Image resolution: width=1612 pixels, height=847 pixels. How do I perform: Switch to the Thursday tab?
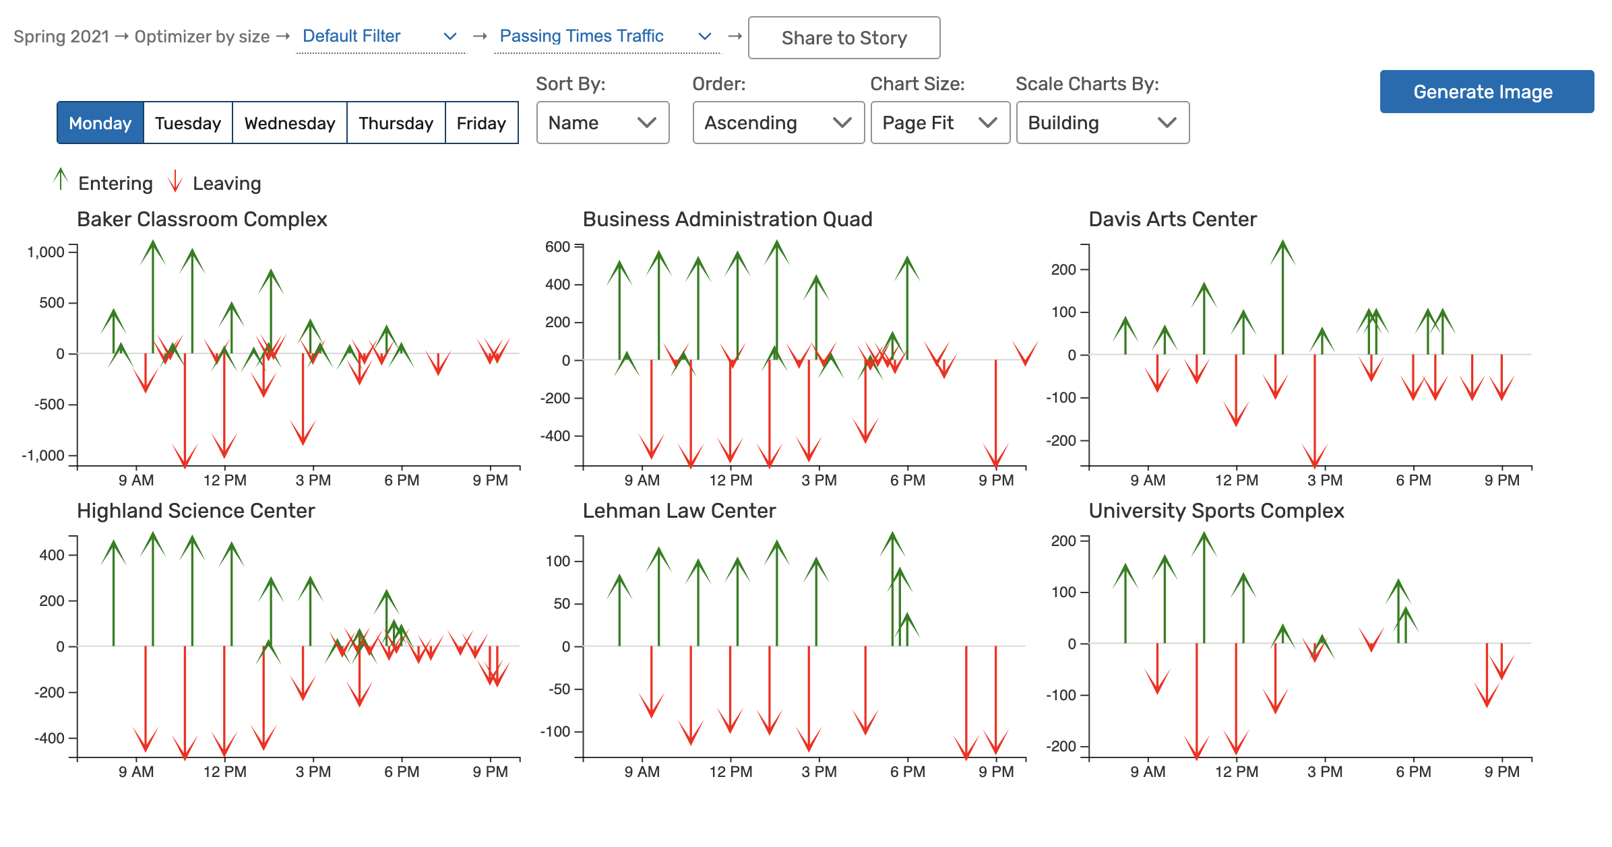click(x=396, y=123)
